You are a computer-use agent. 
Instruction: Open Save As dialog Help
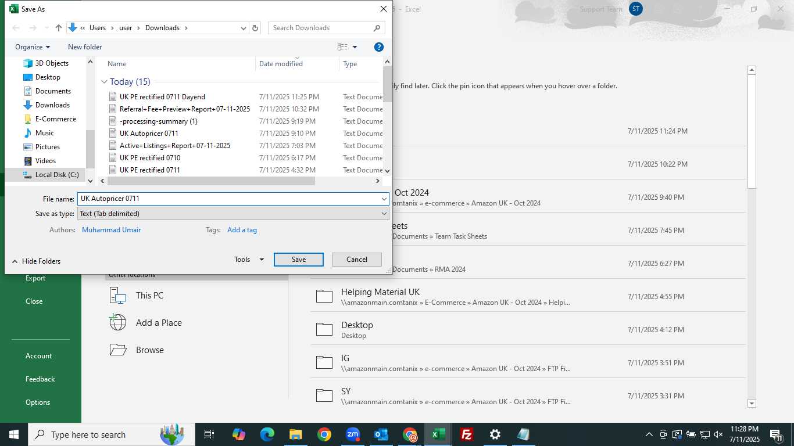[378, 47]
